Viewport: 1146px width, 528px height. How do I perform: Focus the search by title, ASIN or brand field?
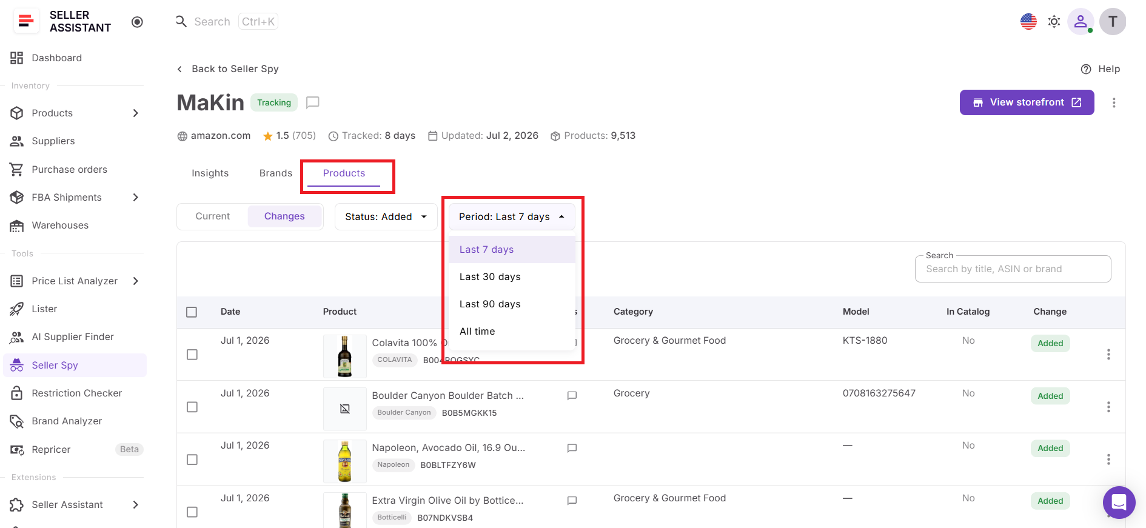(x=1013, y=269)
